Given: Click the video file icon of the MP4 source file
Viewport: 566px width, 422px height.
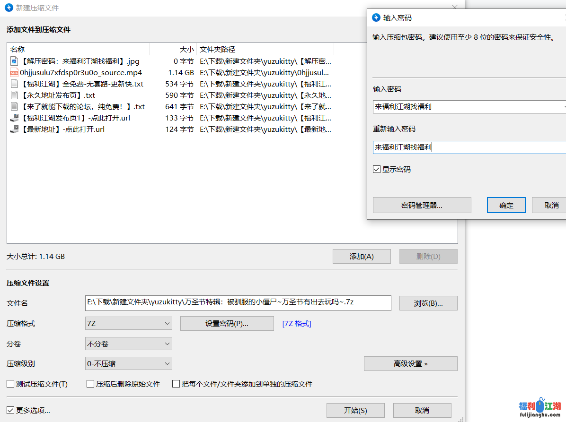Looking at the screenshot, I should click(x=14, y=72).
